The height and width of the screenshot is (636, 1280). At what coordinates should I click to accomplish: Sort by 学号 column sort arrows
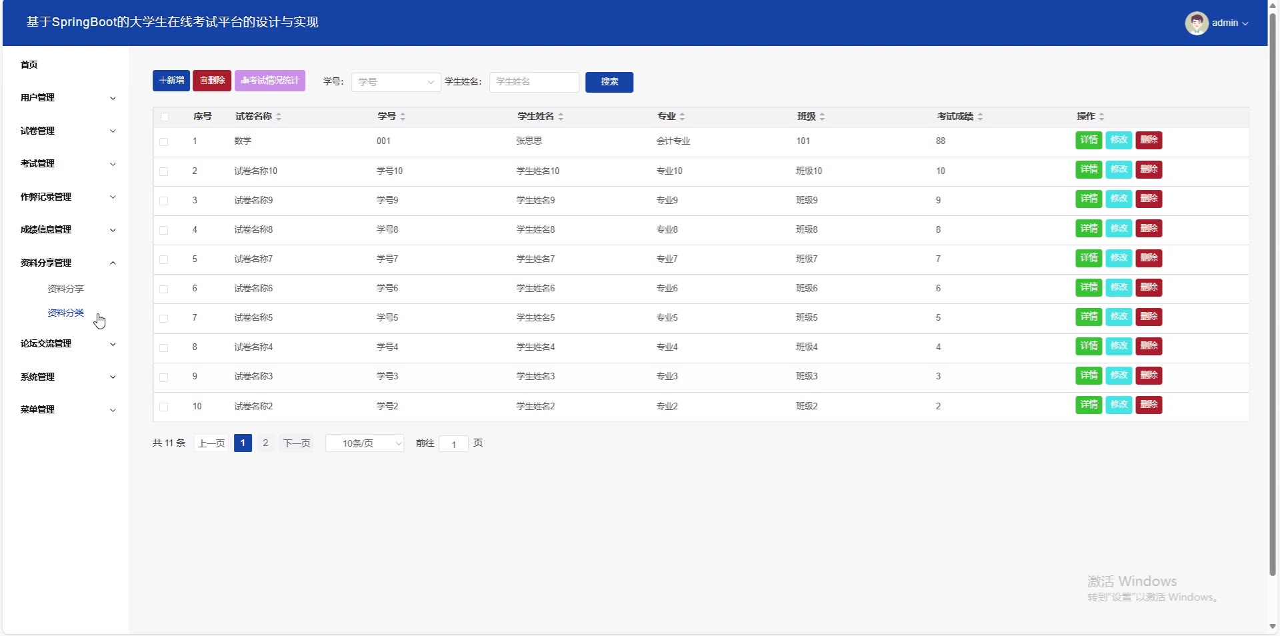(x=403, y=117)
